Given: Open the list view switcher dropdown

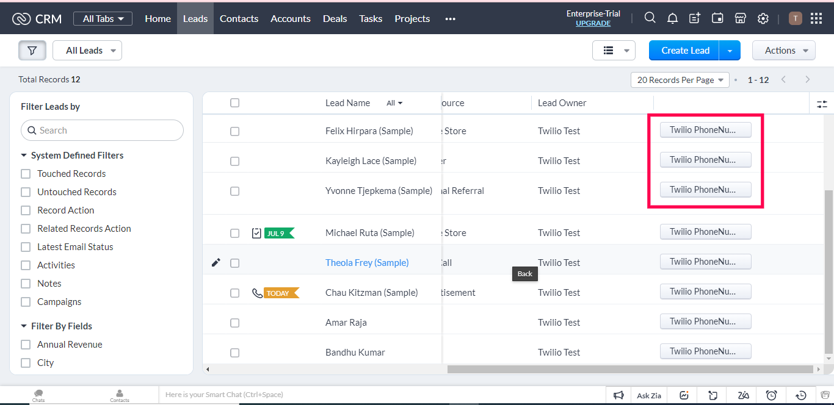Looking at the screenshot, I should click(x=614, y=51).
